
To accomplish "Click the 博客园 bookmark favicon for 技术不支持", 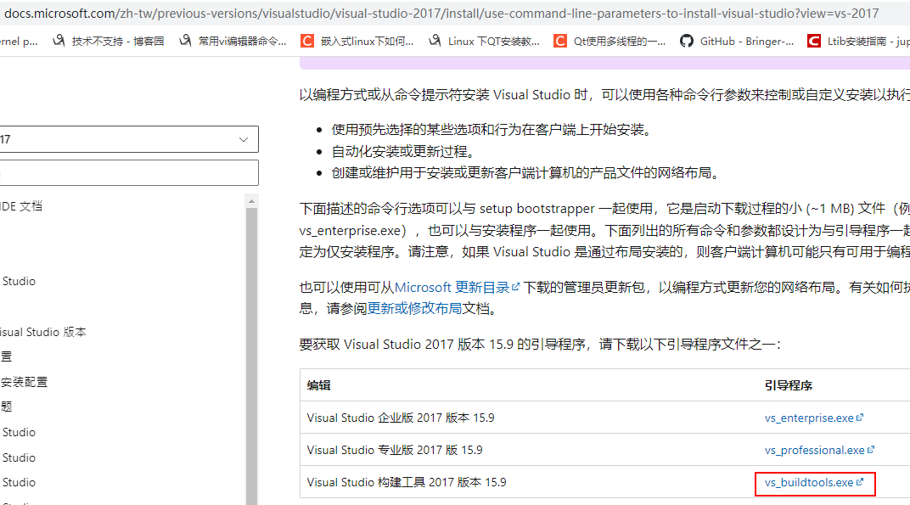I will (59, 41).
